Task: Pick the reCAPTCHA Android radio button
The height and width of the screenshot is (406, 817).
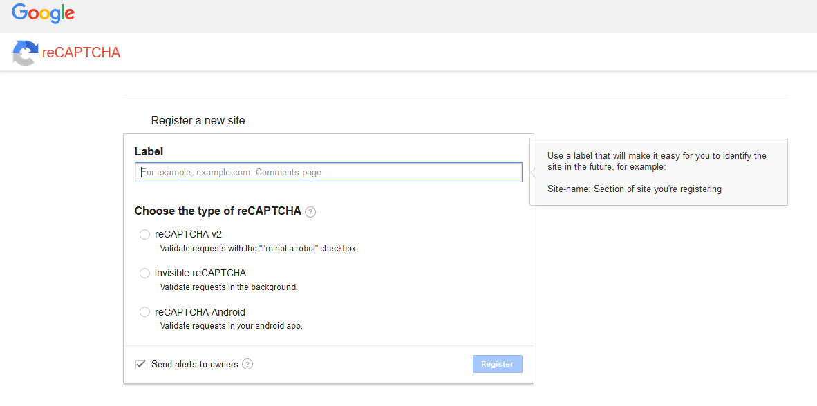Action: [x=144, y=312]
